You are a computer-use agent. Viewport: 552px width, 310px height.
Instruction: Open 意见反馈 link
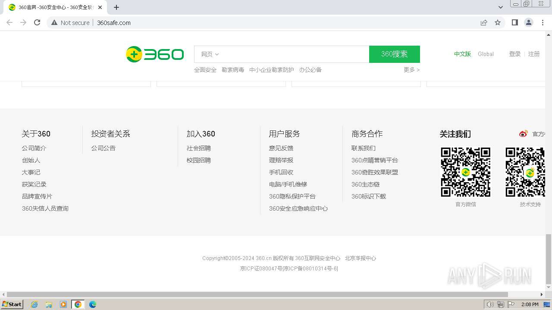[x=281, y=148]
